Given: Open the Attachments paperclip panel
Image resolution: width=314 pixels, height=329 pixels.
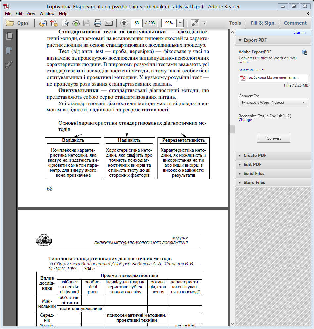Looking at the screenshot, I should (9, 64).
